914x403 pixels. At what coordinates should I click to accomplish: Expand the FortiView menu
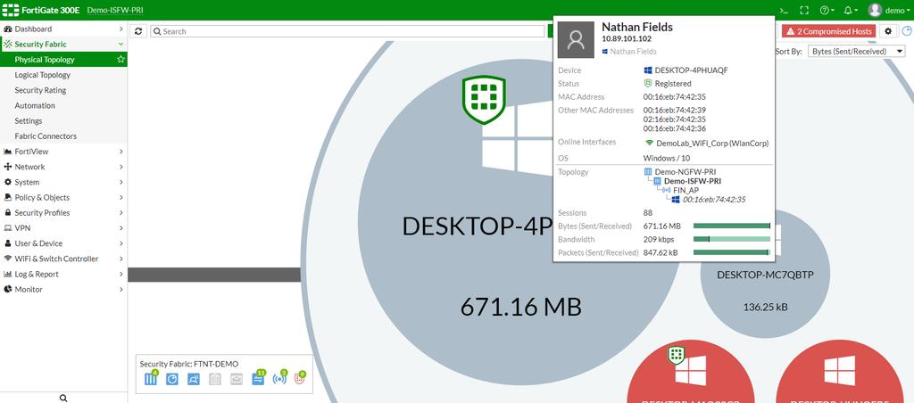[x=63, y=152]
